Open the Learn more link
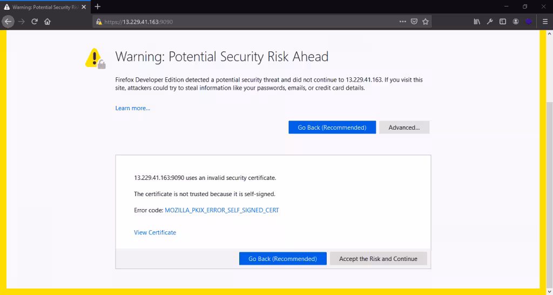 coord(133,109)
